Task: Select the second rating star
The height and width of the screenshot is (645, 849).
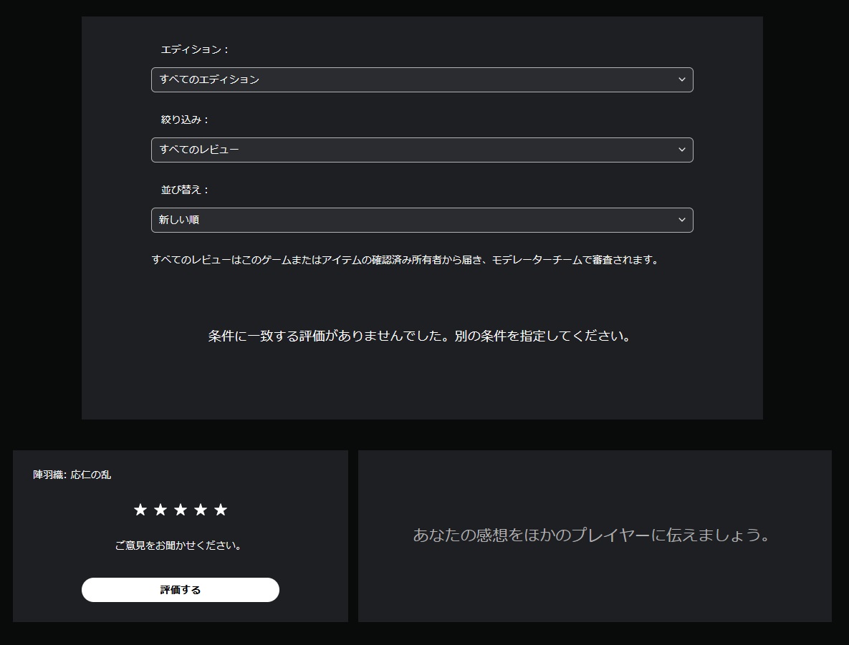Action: 160,510
